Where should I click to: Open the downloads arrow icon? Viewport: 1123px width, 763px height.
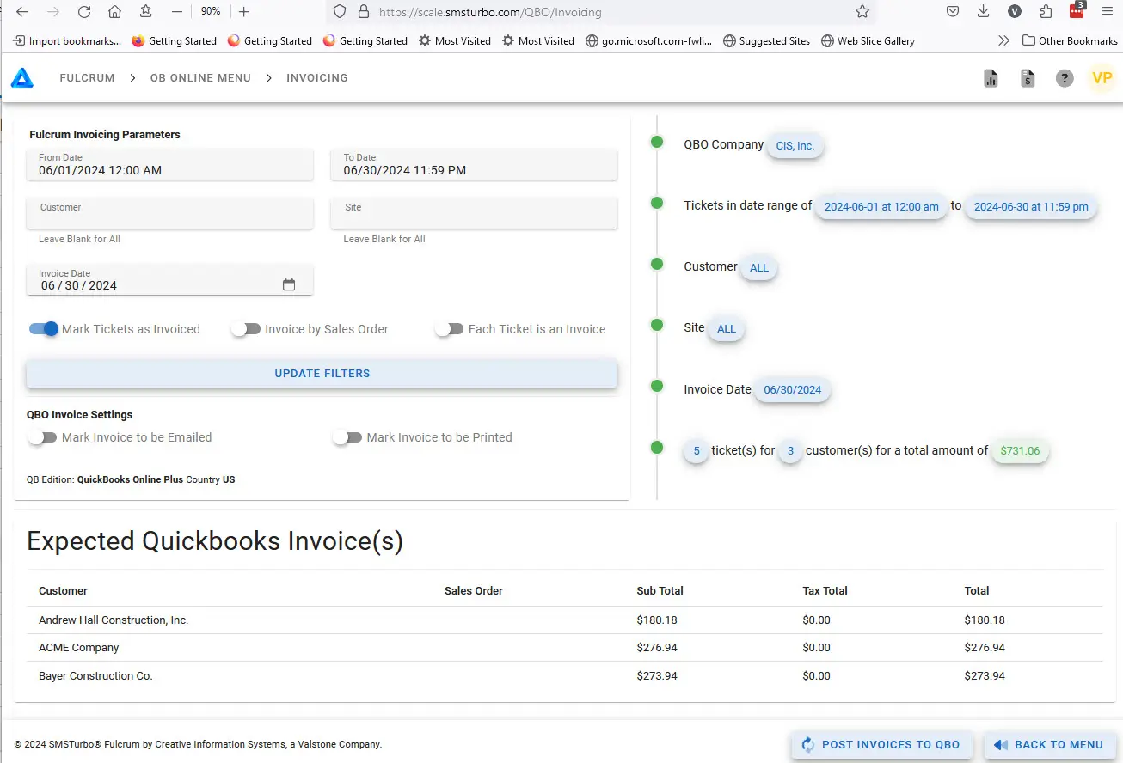(983, 12)
